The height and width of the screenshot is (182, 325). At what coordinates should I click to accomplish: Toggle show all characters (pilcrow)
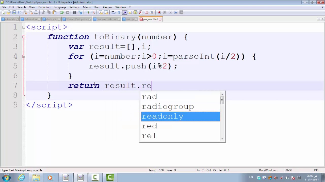[x=119, y=12]
